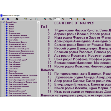The image size is (111, 111).
Task: Click the back navigation arrow icon
Action: tap(3, 19)
